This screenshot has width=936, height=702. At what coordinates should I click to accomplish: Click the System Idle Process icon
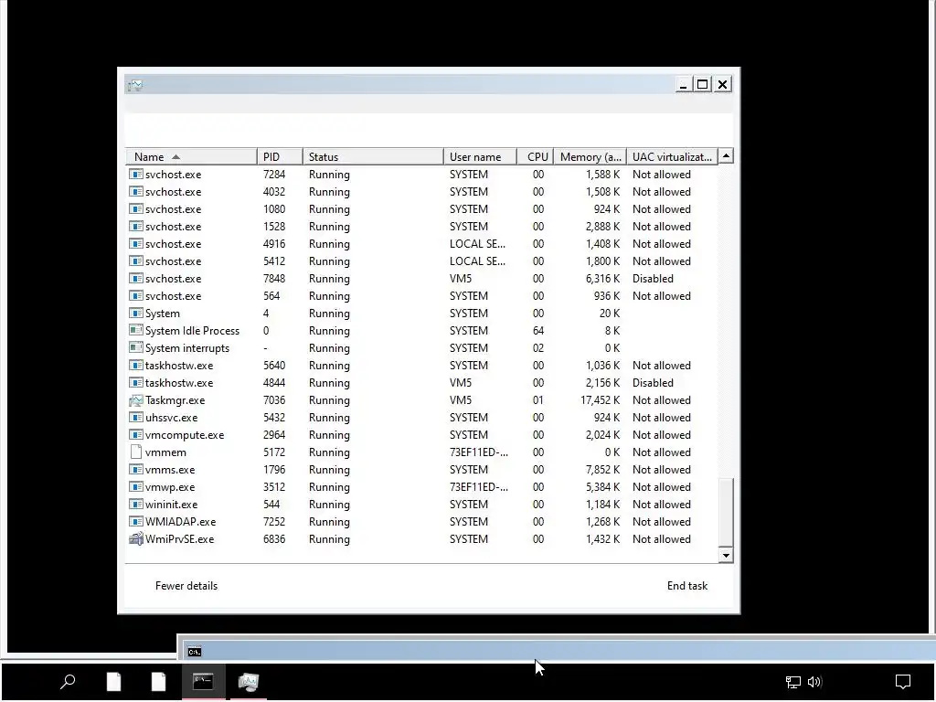(x=136, y=331)
